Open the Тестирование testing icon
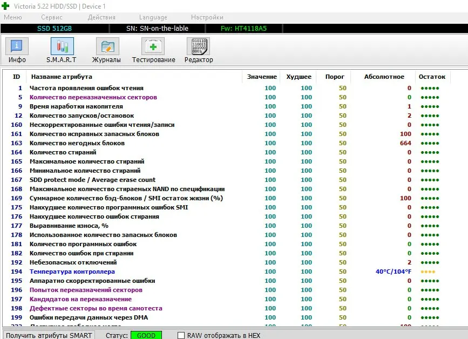The width and height of the screenshot is (468, 339). (153, 47)
